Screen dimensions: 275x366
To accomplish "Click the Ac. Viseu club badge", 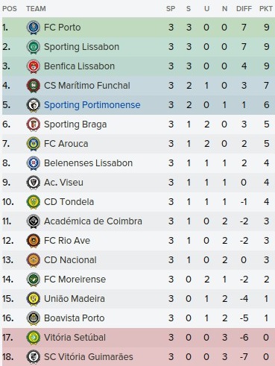I will (34, 183).
